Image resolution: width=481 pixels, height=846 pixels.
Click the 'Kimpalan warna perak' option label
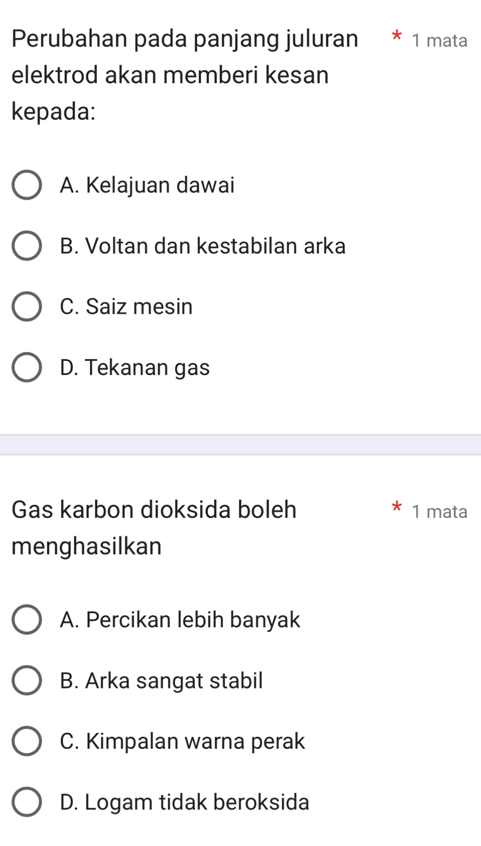(183, 741)
